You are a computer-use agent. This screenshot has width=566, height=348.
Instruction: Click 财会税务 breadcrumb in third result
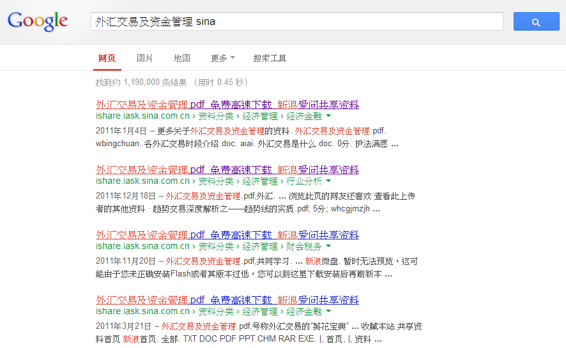[x=304, y=246]
